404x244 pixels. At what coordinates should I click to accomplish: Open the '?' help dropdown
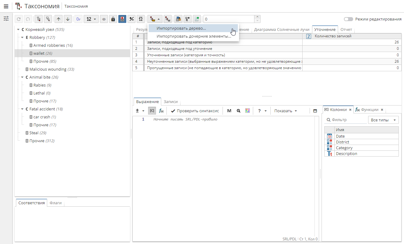pyautogui.click(x=262, y=111)
